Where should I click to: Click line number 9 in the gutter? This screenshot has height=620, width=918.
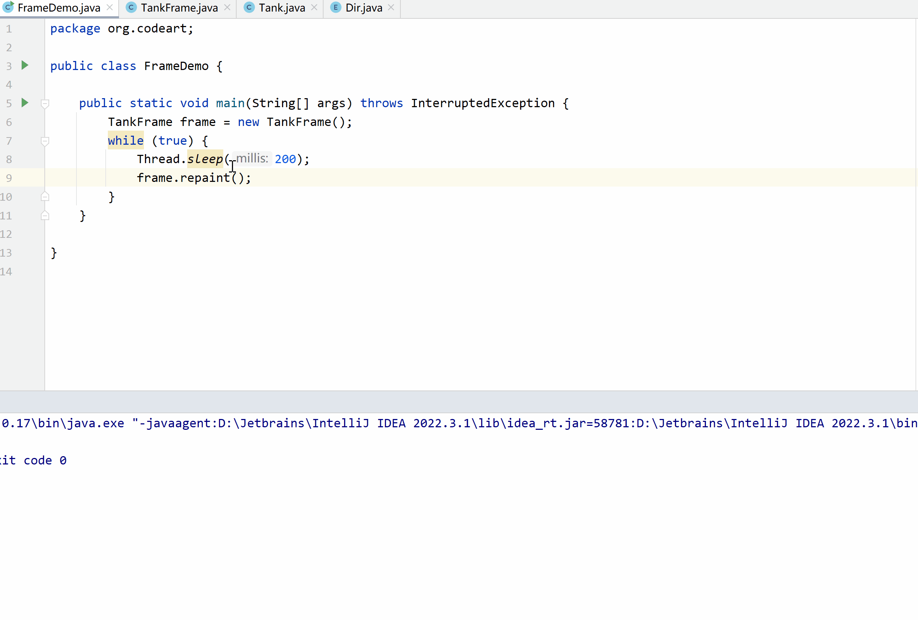coord(9,178)
